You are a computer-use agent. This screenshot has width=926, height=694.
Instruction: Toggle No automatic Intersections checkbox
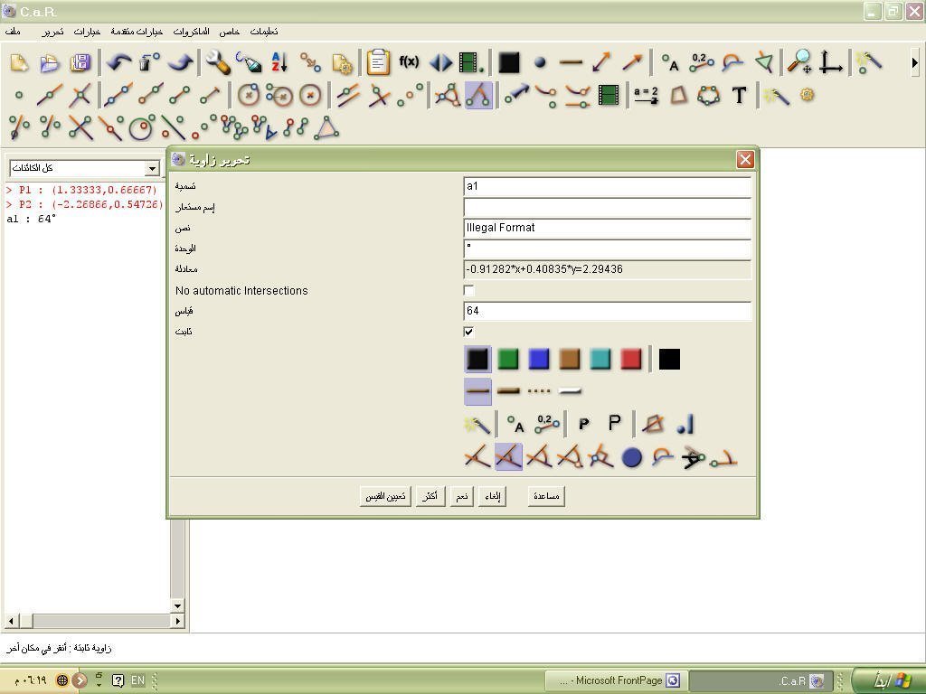coord(469,290)
